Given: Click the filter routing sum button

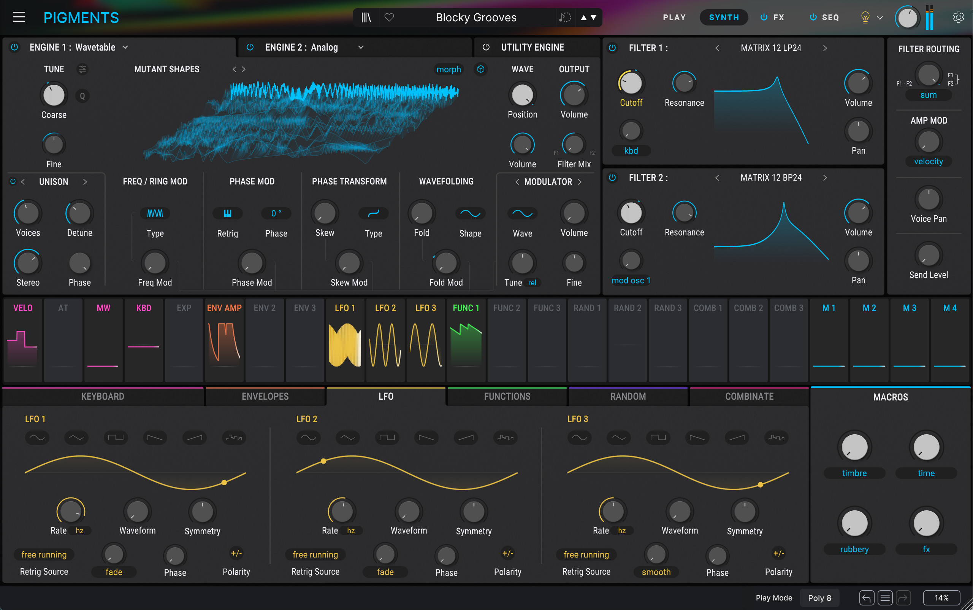Looking at the screenshot, I should pos(928,95).
